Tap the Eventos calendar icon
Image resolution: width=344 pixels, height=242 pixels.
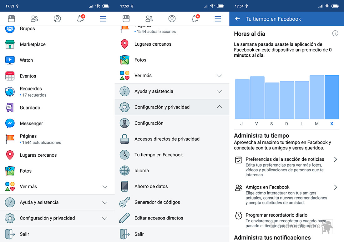10,76
